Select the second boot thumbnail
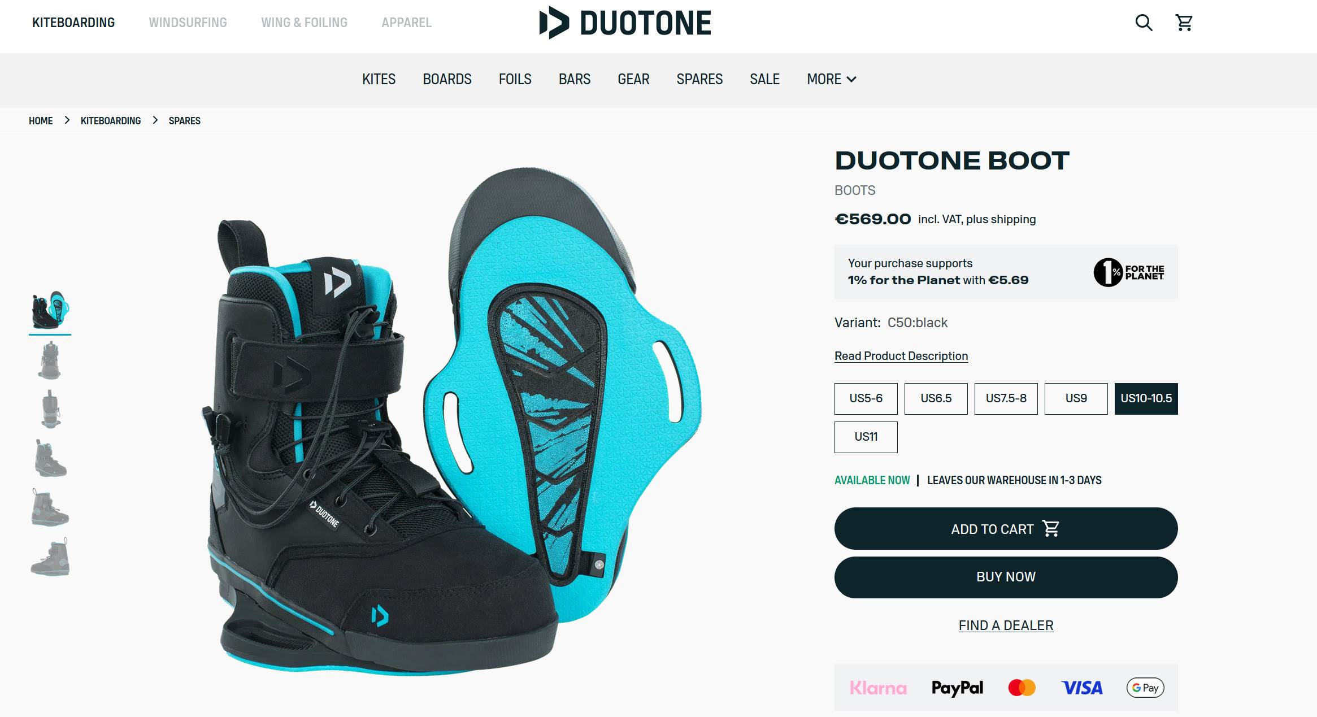 (50, 360)
